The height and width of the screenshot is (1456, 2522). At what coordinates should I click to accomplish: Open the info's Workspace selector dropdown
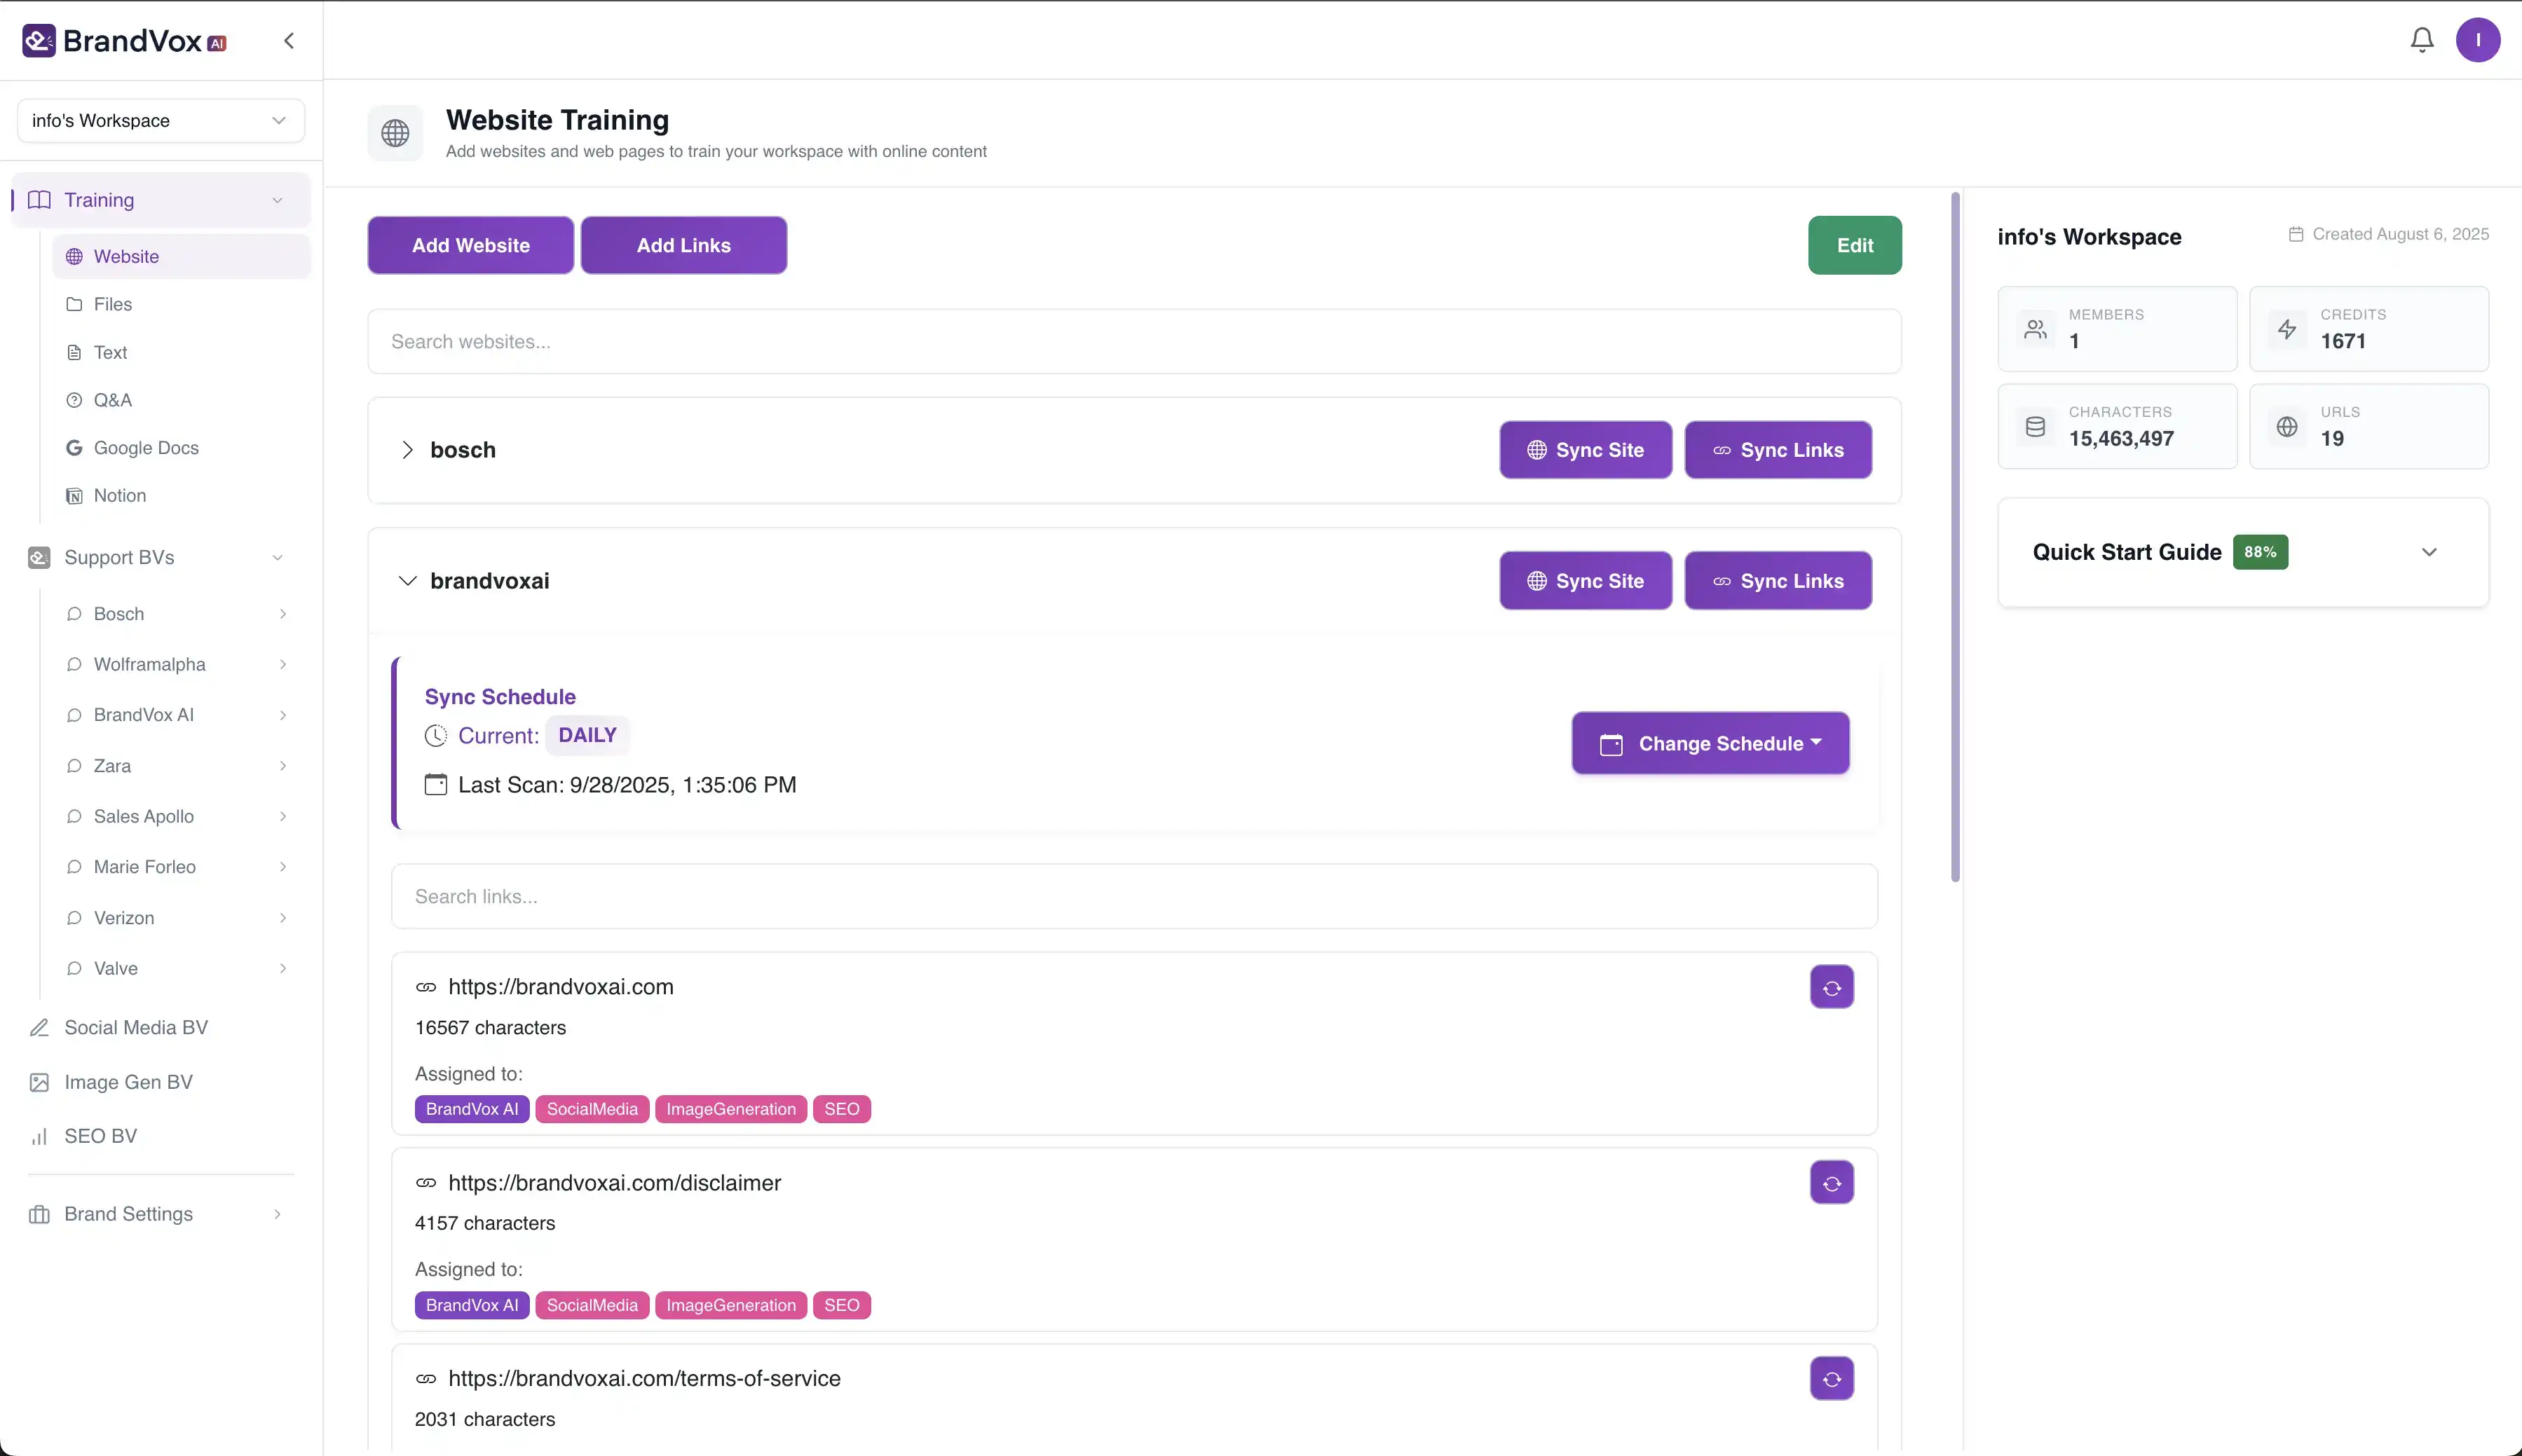160,121
